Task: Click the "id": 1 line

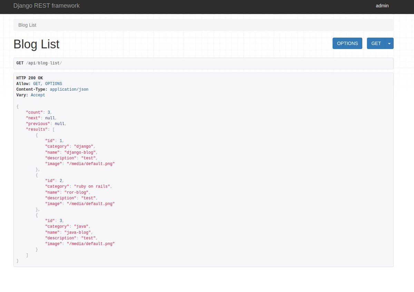Action: [x=55, y=141]
